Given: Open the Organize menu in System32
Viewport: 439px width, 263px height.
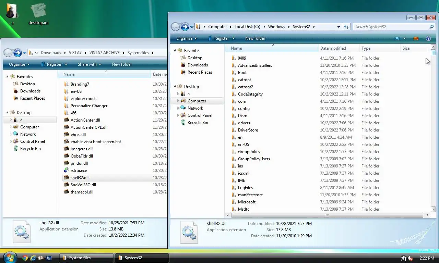Looking at the screenshot, I should coord(187,38).
